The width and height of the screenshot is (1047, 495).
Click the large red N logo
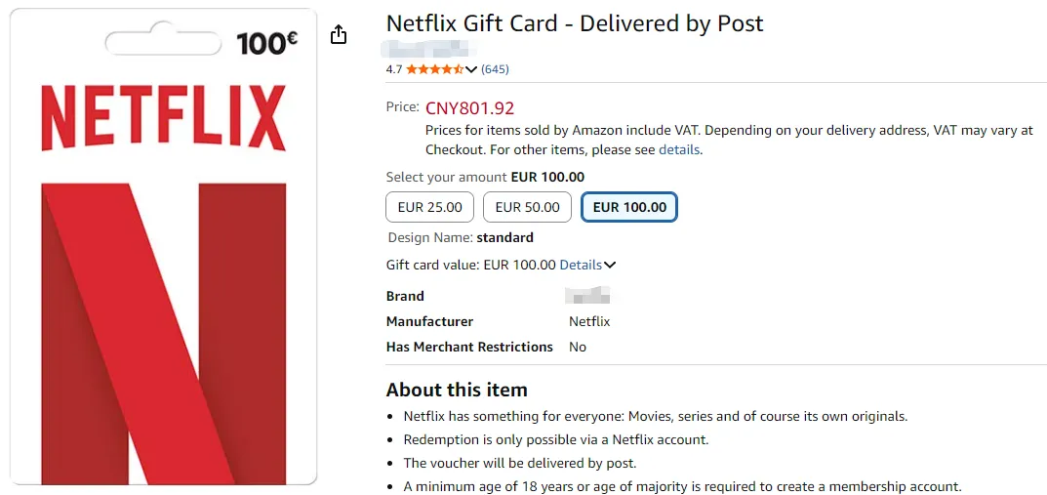point(163,332)
